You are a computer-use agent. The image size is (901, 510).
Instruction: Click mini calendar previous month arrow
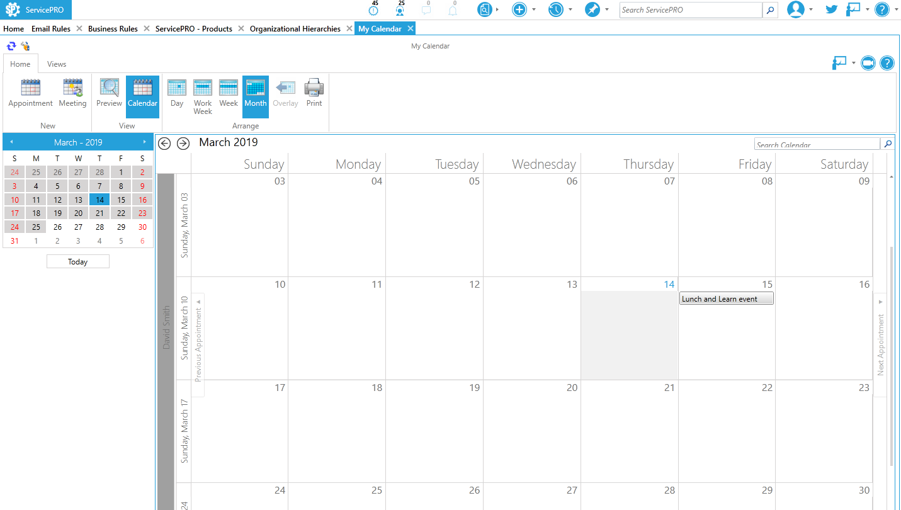pyautogui.click(x=11, y=142)
